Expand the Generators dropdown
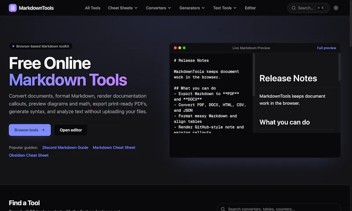Viewport: 352px width, 211px height. [192, 8]
